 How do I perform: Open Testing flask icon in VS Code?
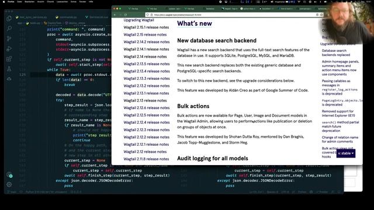pos(9,69)
